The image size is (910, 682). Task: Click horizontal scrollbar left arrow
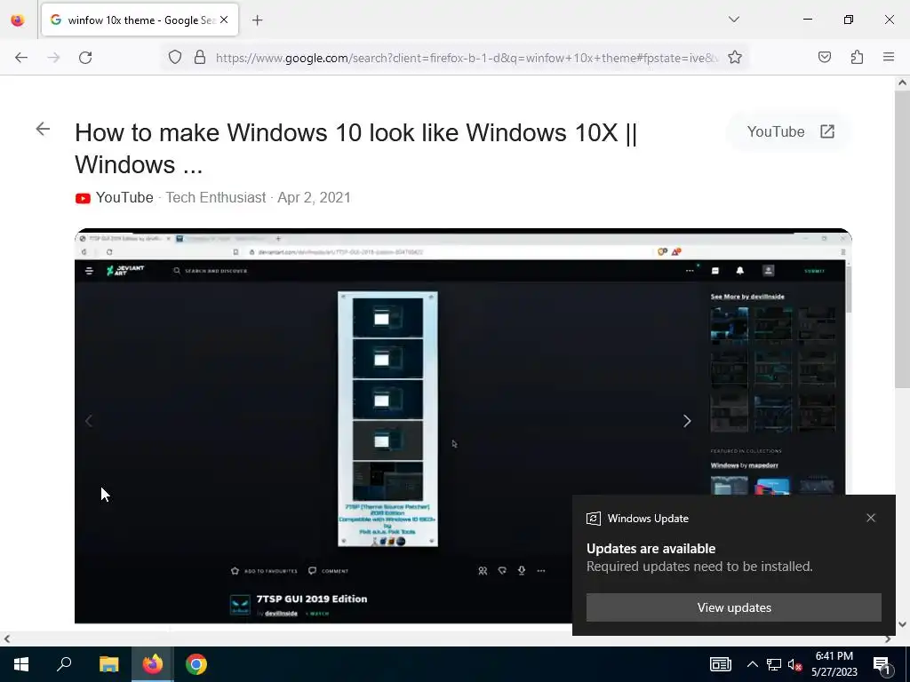pos(6,638)
